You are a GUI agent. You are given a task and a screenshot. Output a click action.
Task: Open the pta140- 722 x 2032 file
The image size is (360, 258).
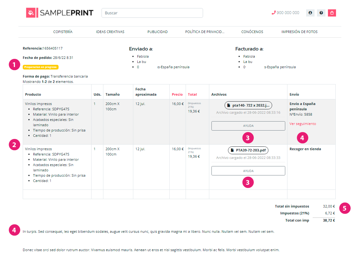click(248, 105)
